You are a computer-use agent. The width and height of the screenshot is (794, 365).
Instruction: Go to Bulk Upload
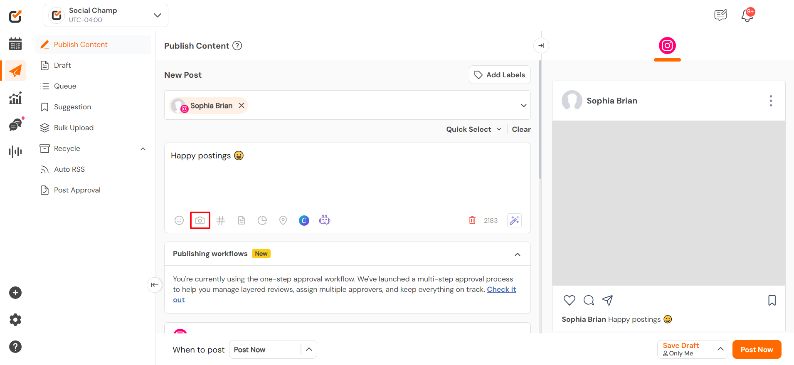click(74, 128)
